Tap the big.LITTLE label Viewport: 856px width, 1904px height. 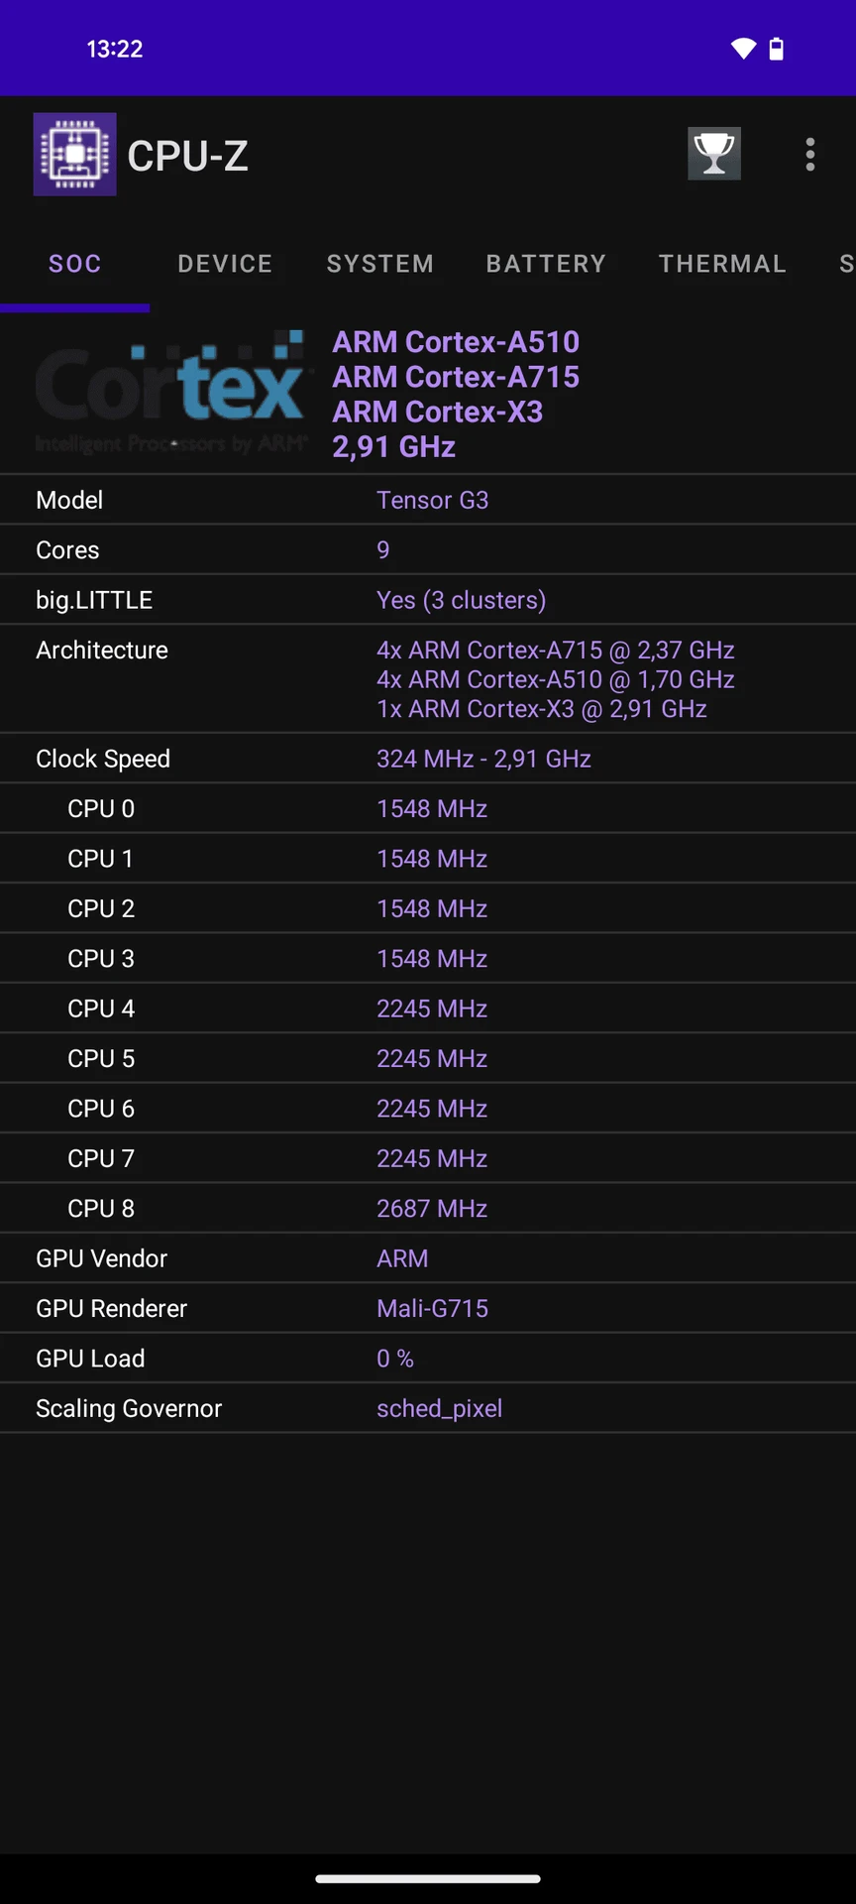(x=94, y=600)
